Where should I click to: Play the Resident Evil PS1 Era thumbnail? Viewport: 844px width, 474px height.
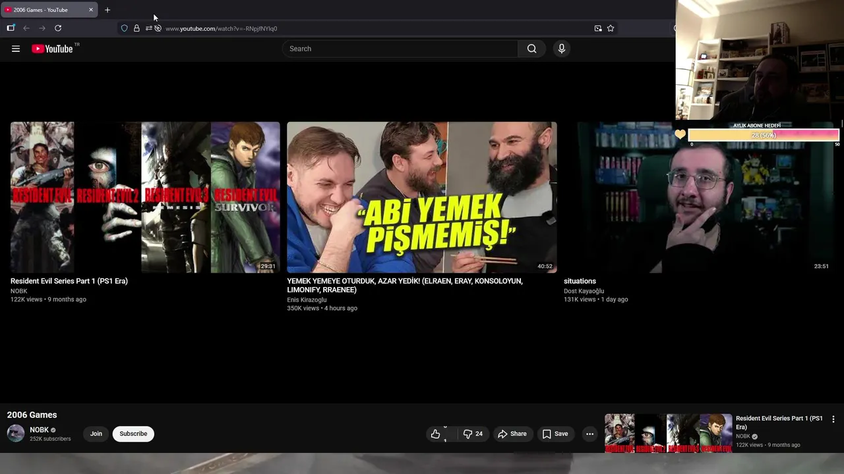pos(145,197)
